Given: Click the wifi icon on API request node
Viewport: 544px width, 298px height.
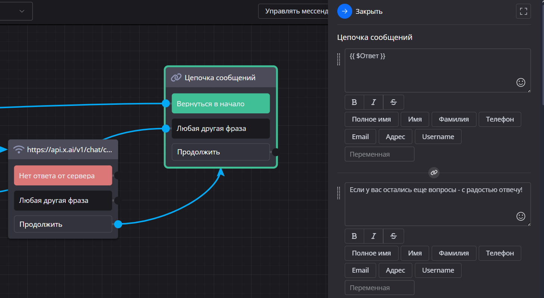Looking at the screenshot, I should pyautogui.click(x=19, y=150).
